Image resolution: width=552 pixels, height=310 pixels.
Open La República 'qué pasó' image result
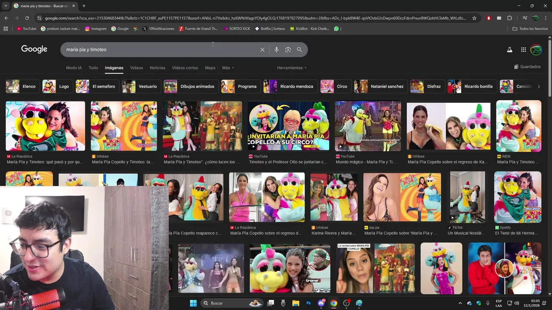(45, 126)
